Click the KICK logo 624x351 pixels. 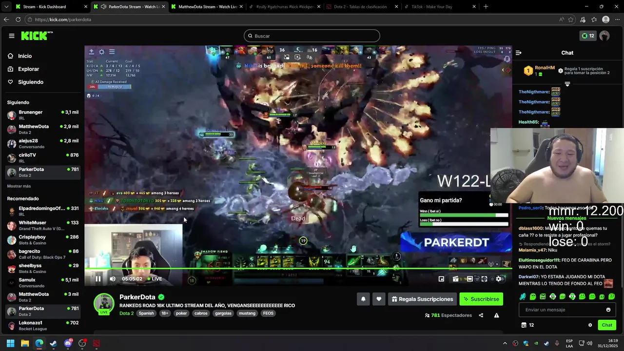37,36
